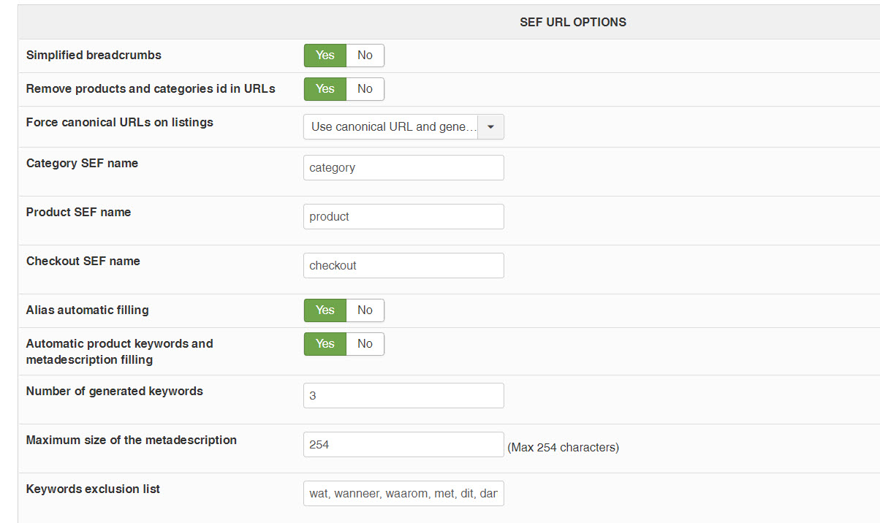Enable Automatic product keywords and metadescription filling

click(325, 344)
